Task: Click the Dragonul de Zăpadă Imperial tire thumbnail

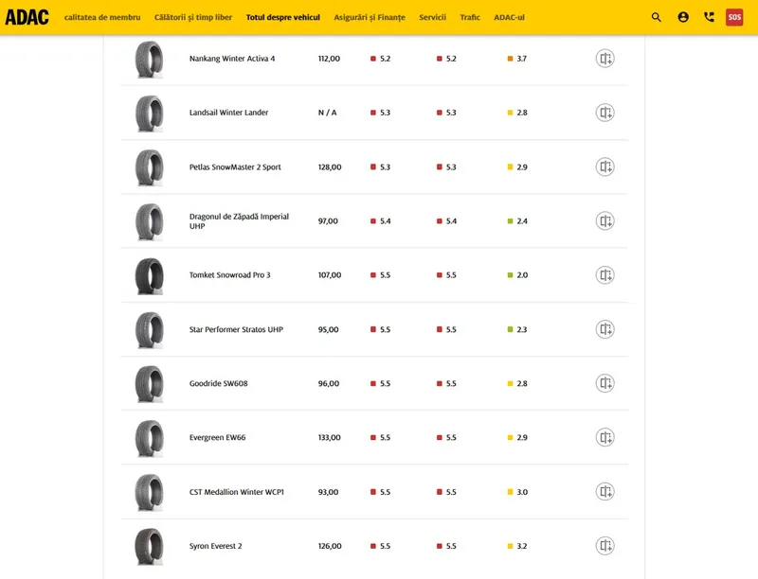Action: (x=149, y=221)
